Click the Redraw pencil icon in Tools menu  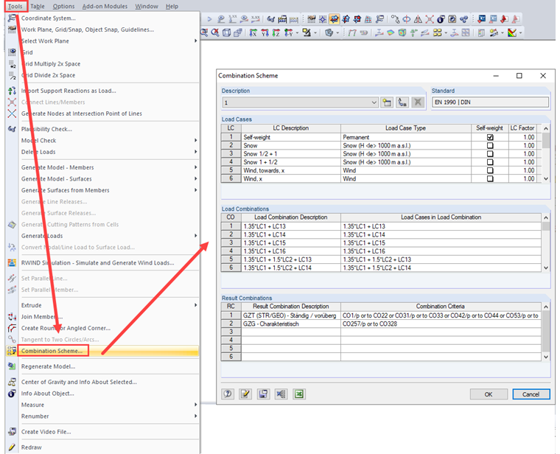click(x=12, y=447)
